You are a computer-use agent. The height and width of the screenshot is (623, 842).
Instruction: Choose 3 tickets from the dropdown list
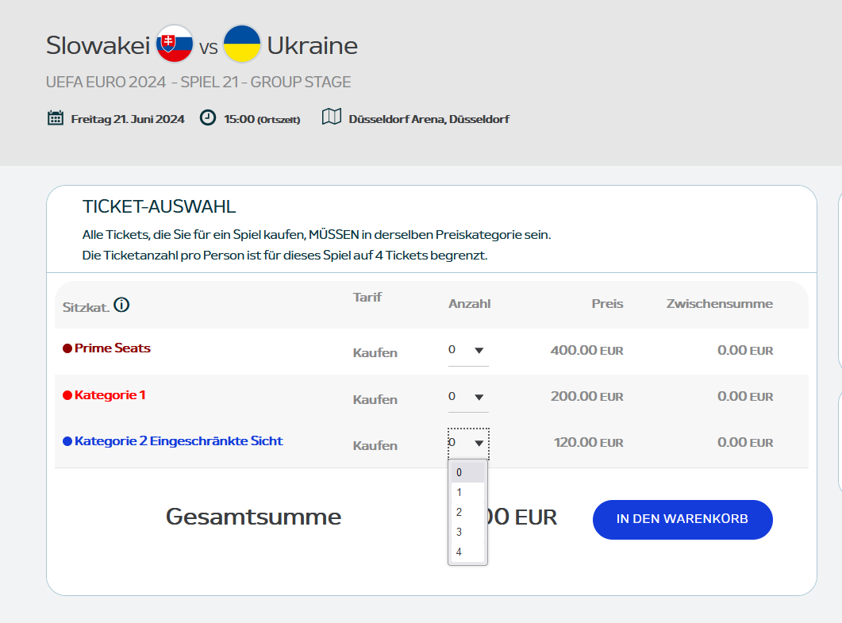(x=467, y=532)
